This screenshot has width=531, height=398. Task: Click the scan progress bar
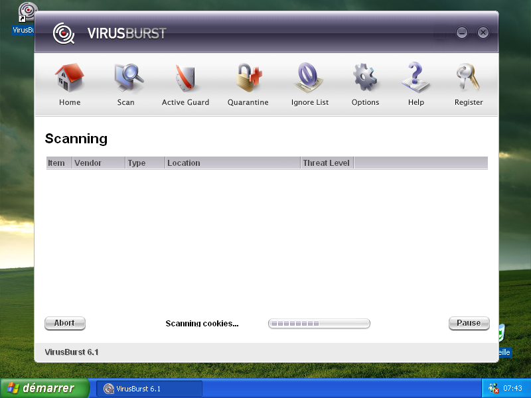(x=319, y=324)
